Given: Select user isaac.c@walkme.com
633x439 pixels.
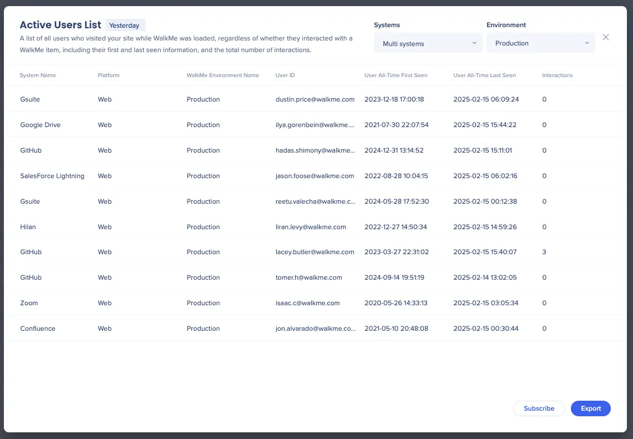Looking at the screenshot, I should click(307, 303).
